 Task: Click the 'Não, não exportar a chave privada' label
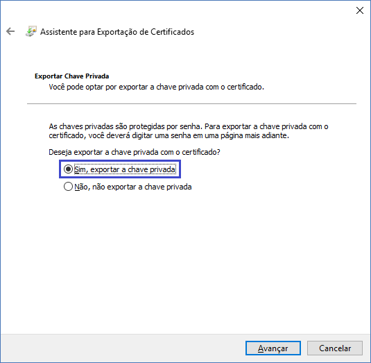pyautogui.click(x=133, y=187)
